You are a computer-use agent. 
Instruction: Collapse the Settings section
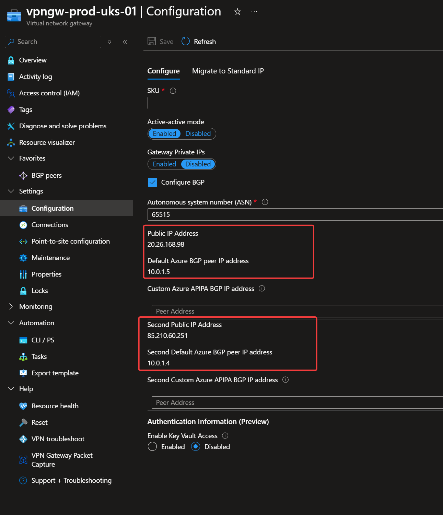tap(11, 191)
